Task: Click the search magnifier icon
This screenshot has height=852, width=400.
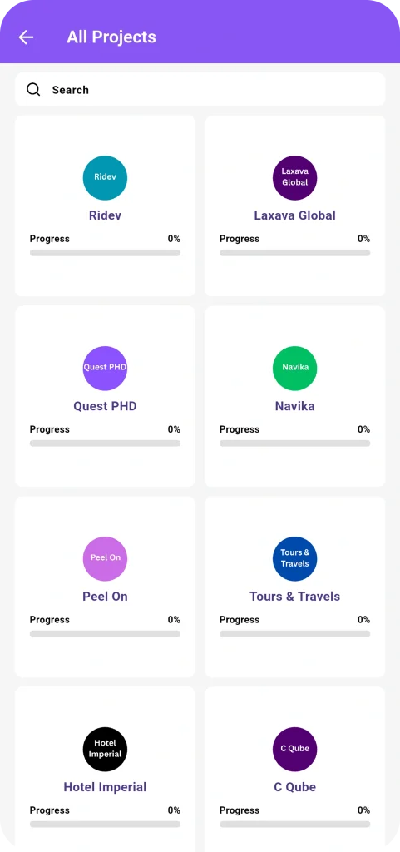Action: [x=33, y=90]
